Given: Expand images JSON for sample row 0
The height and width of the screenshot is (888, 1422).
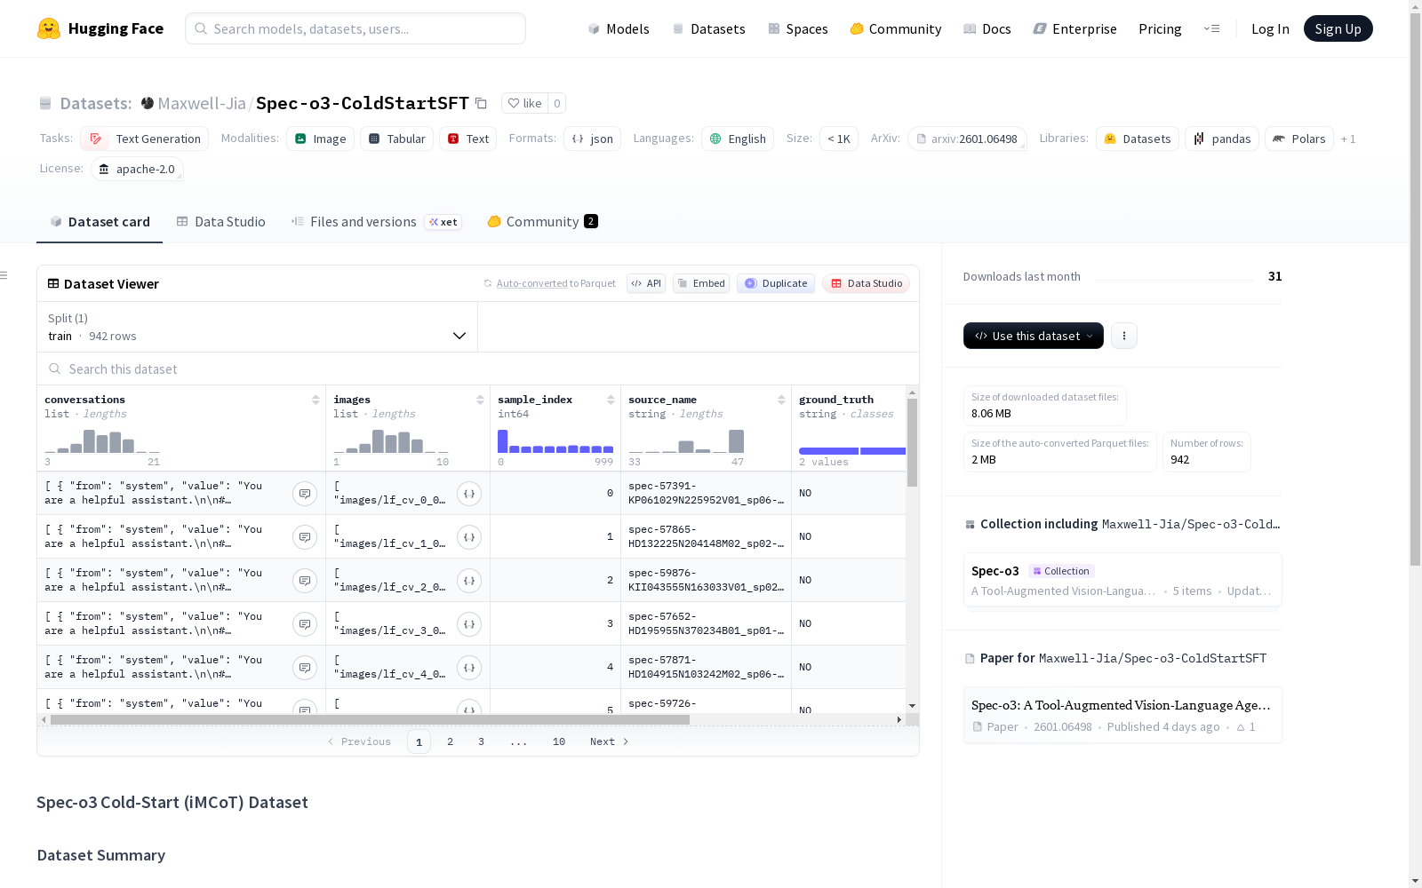Looking at the screenshot, I should (x=469, y=494).
